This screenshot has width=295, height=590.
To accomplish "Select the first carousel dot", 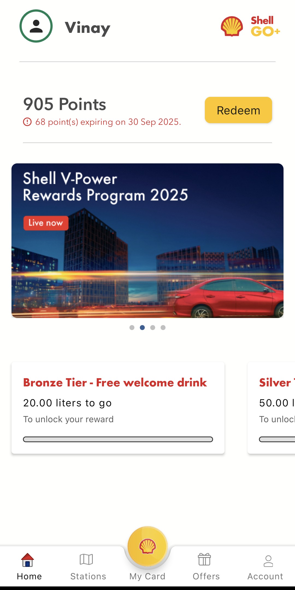I will coord(132,328).
